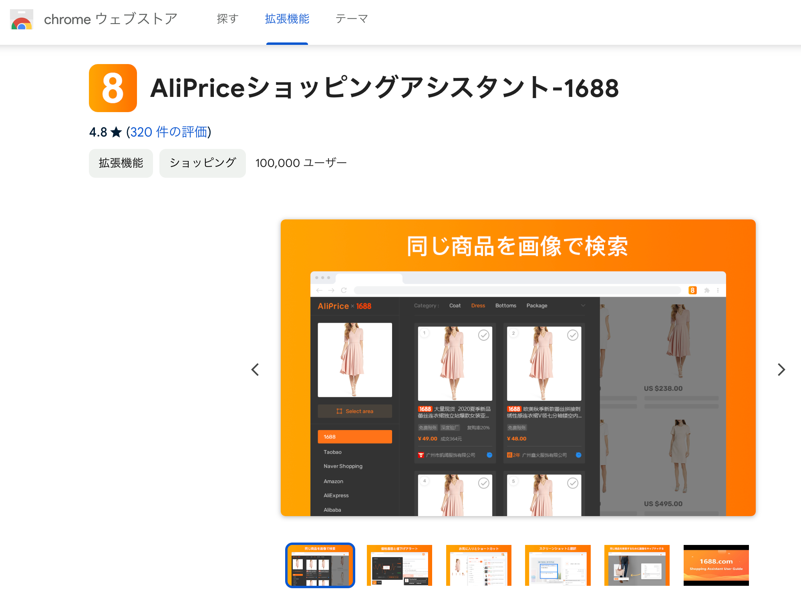Screen dimensions: 801x599
Task: Open the 320 件の評価 reviews link
Action: [x=169, y=132]
